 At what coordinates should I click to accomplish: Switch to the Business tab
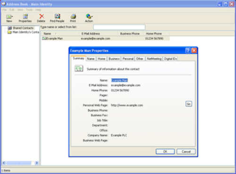click(x=114, y=58)
